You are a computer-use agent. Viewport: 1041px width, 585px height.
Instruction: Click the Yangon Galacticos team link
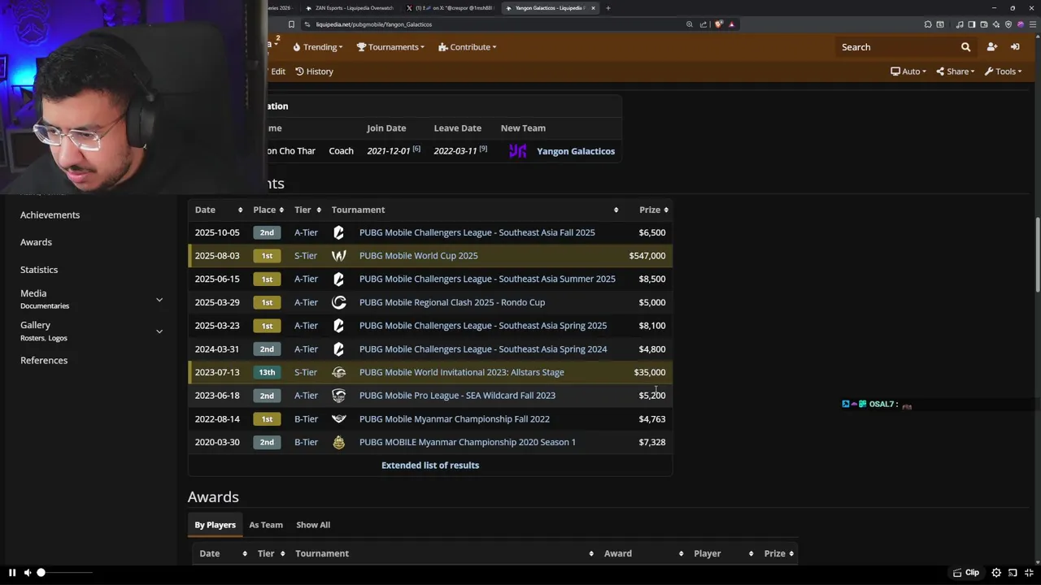(x=576, y=151)
